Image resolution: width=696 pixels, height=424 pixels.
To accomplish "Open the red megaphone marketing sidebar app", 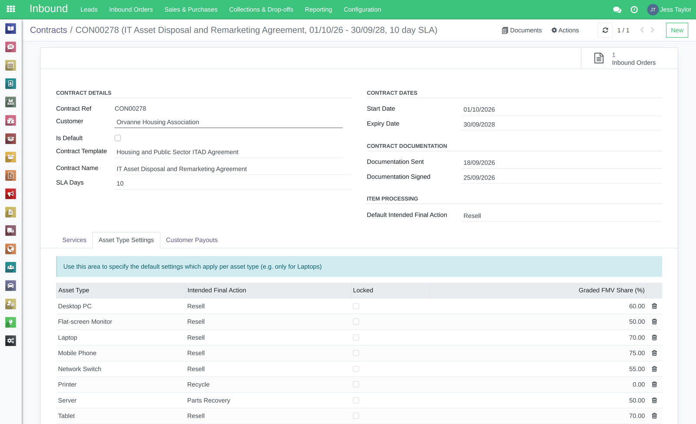I will [11, 194].
